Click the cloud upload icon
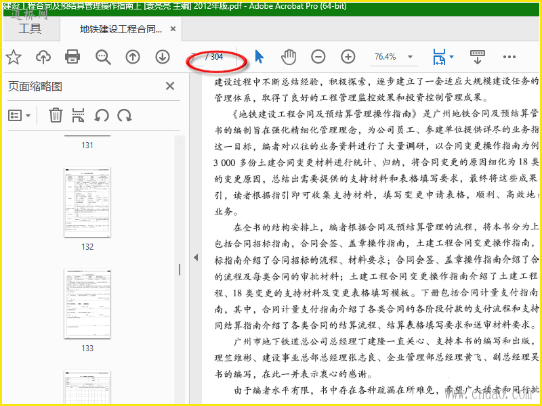The width and height of the screenshot is (542, 406). click(x=43, y=57)
